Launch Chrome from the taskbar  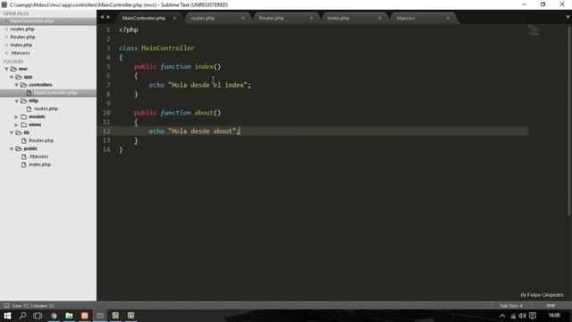coord(54,316)
